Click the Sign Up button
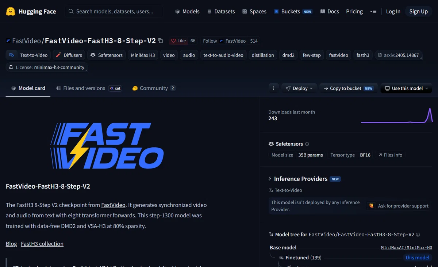This screenshot has height=267, width=438. pos(418,11)
